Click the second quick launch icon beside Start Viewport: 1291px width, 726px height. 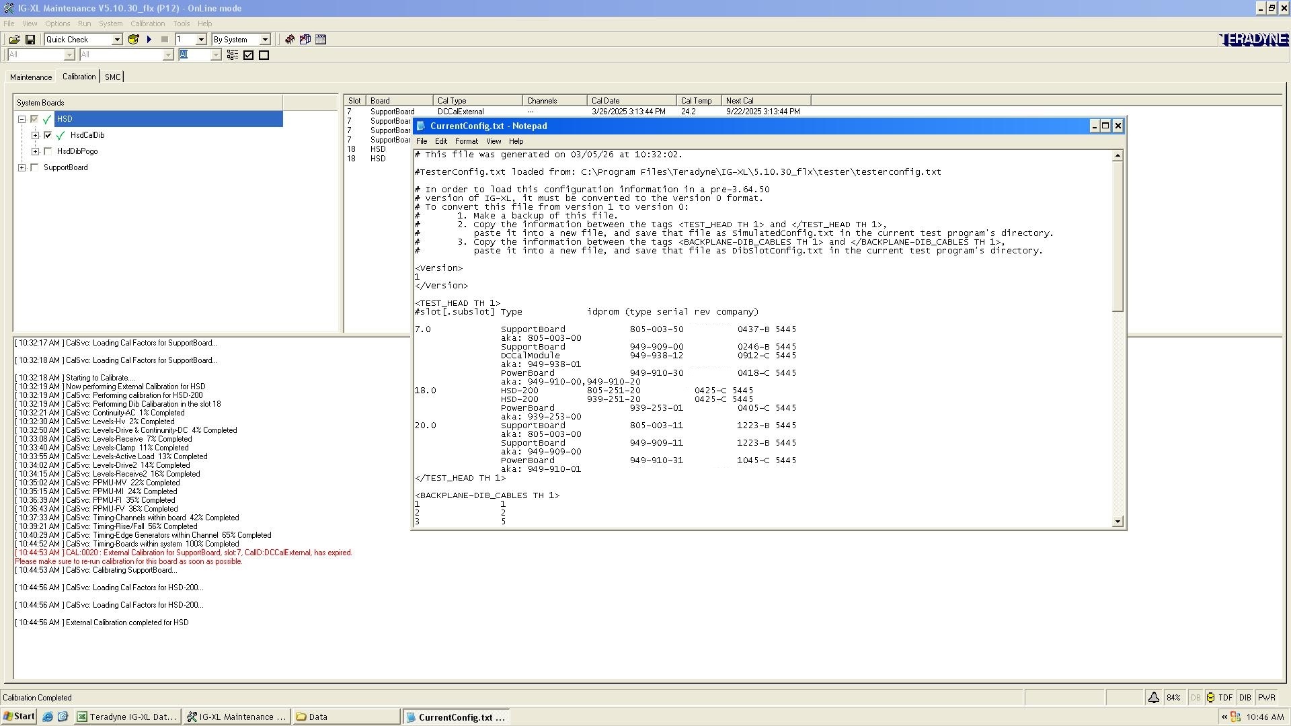(x=63, y=717)
